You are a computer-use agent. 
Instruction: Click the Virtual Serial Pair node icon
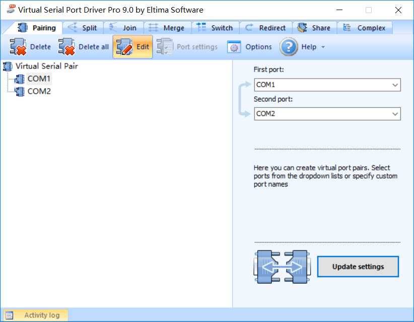8,67
